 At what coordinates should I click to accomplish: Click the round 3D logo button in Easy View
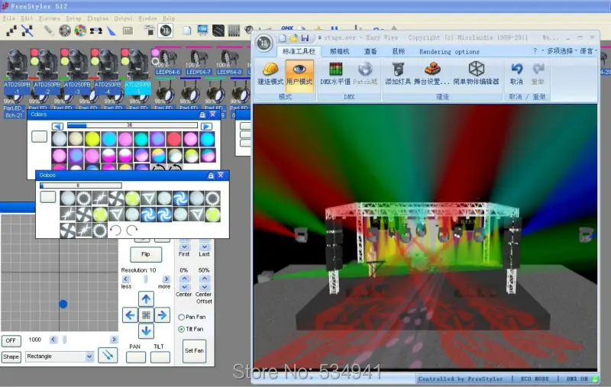point(264,43)
